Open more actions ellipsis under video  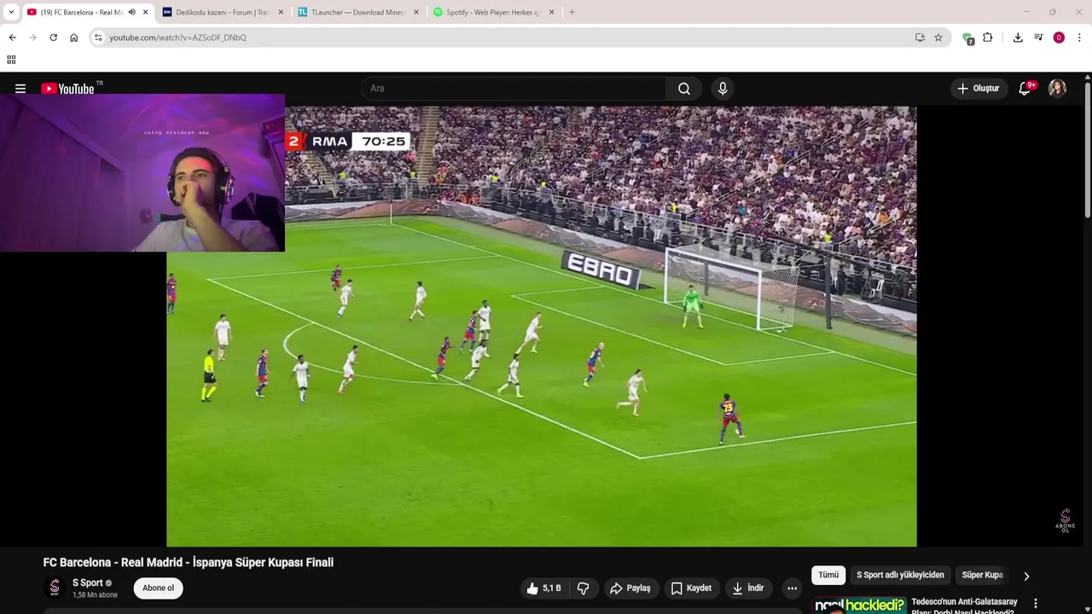792,588
